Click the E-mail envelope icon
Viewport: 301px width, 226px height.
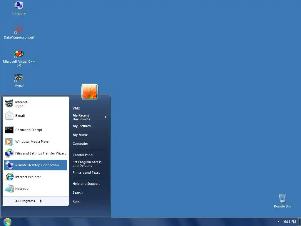pyautogui.click(x=9, y=116)
